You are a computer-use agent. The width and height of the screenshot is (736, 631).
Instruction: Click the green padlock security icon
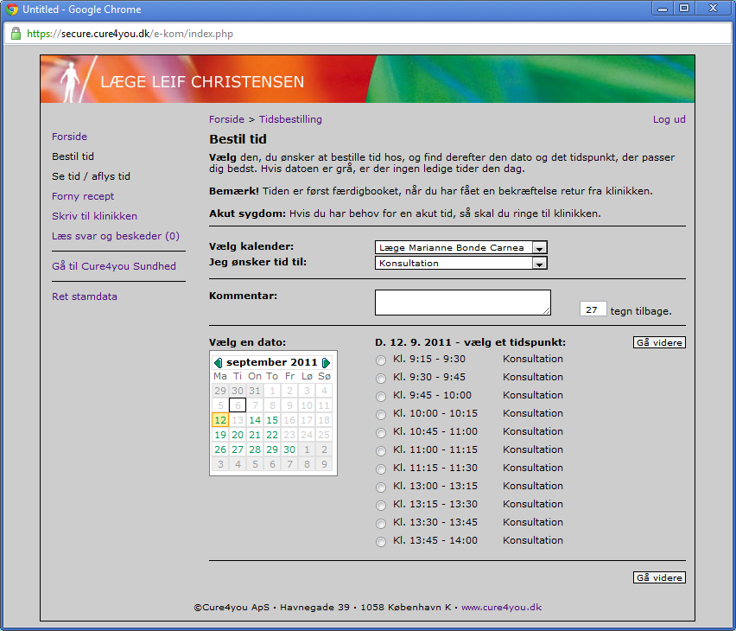point(16,34)
